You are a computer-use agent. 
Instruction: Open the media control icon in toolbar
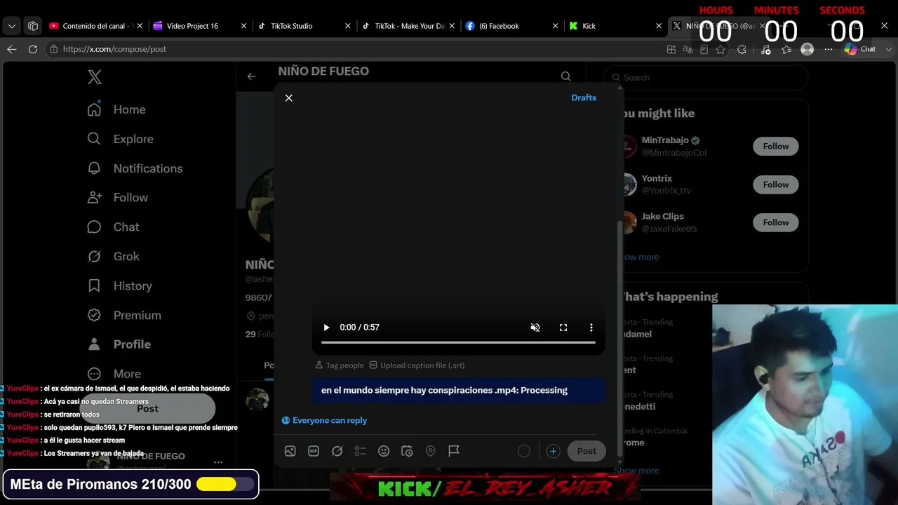tap(765, 49)
